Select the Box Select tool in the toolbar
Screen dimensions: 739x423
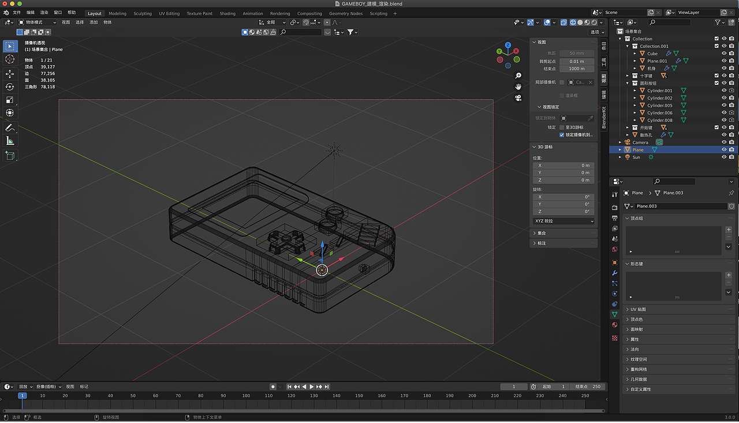(10, 46)
